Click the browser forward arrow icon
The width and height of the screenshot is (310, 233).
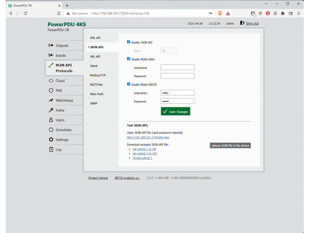[x=18, y=13]
